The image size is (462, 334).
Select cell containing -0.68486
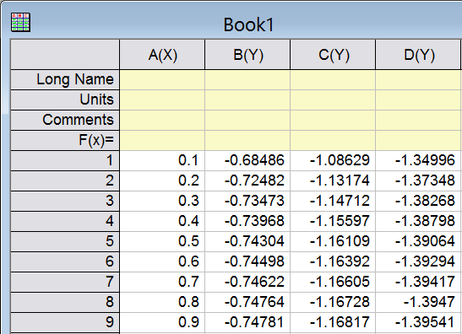pos(247,160)
